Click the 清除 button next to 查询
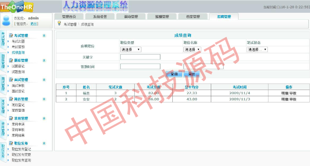Image resolution: width=310 pixels, height=166 pixels. (x=191, y=74)
